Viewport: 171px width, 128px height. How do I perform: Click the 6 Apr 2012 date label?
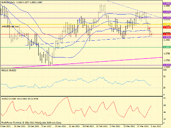[x=156, y=126]
